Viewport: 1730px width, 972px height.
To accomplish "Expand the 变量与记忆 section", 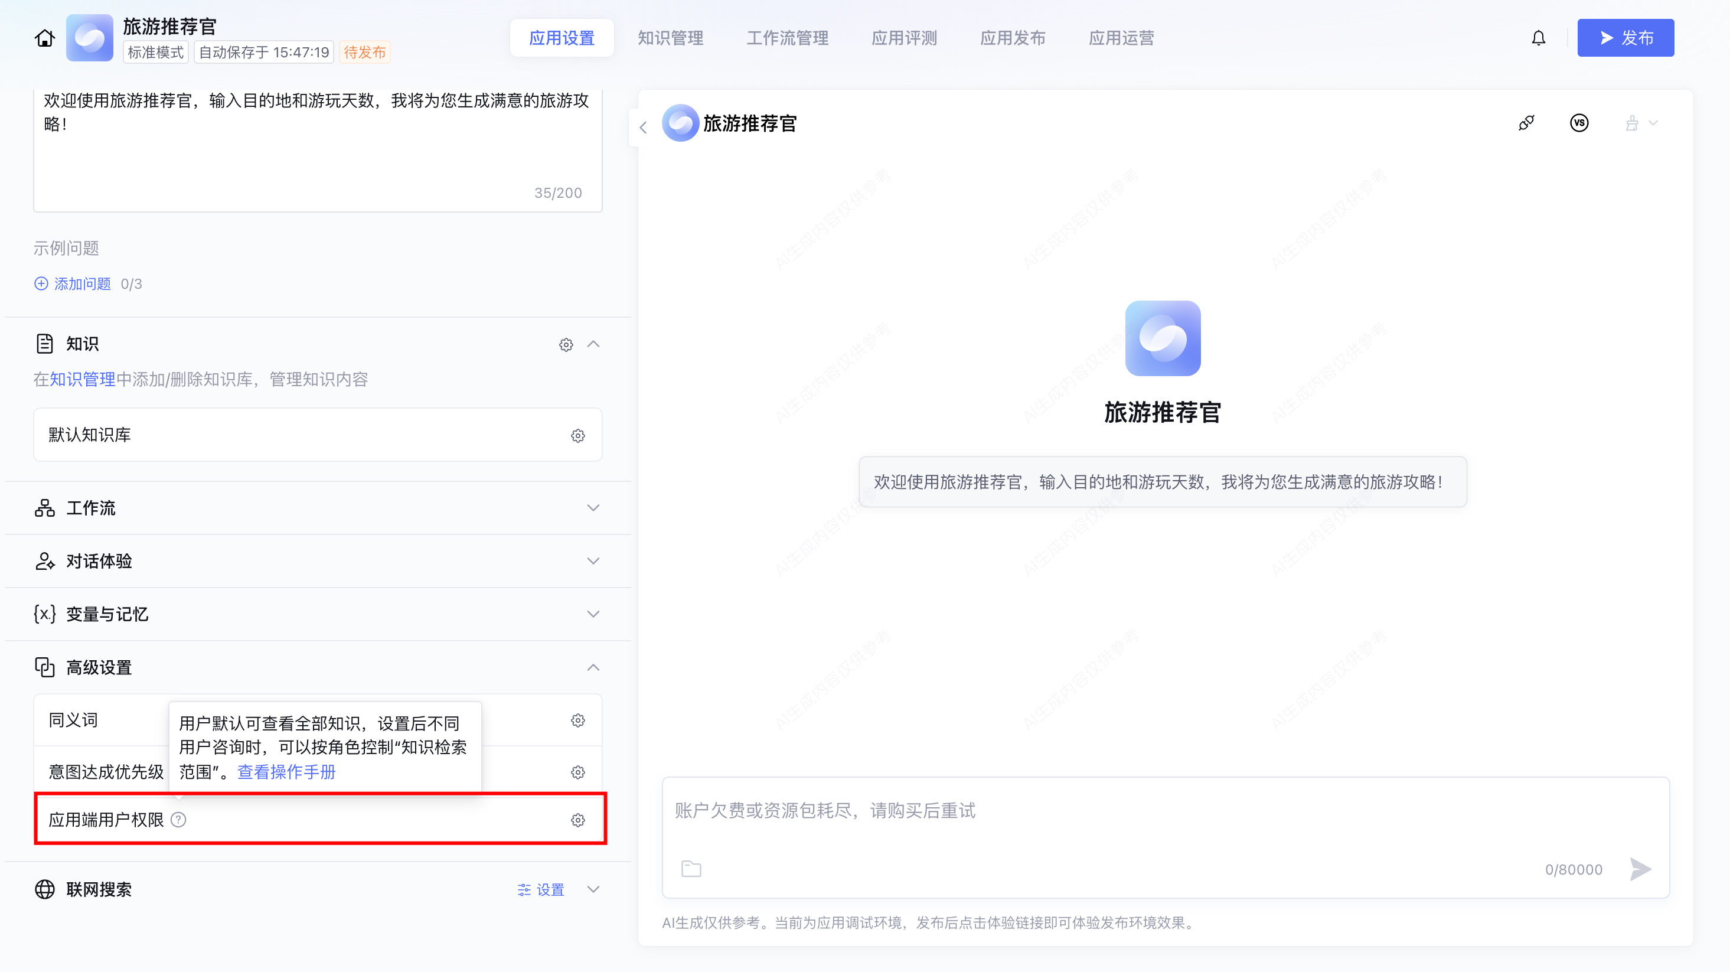I will click(592, 614).
